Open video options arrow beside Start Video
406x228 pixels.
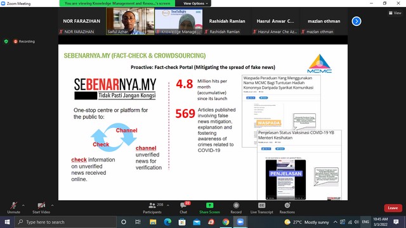click(53, 205)
